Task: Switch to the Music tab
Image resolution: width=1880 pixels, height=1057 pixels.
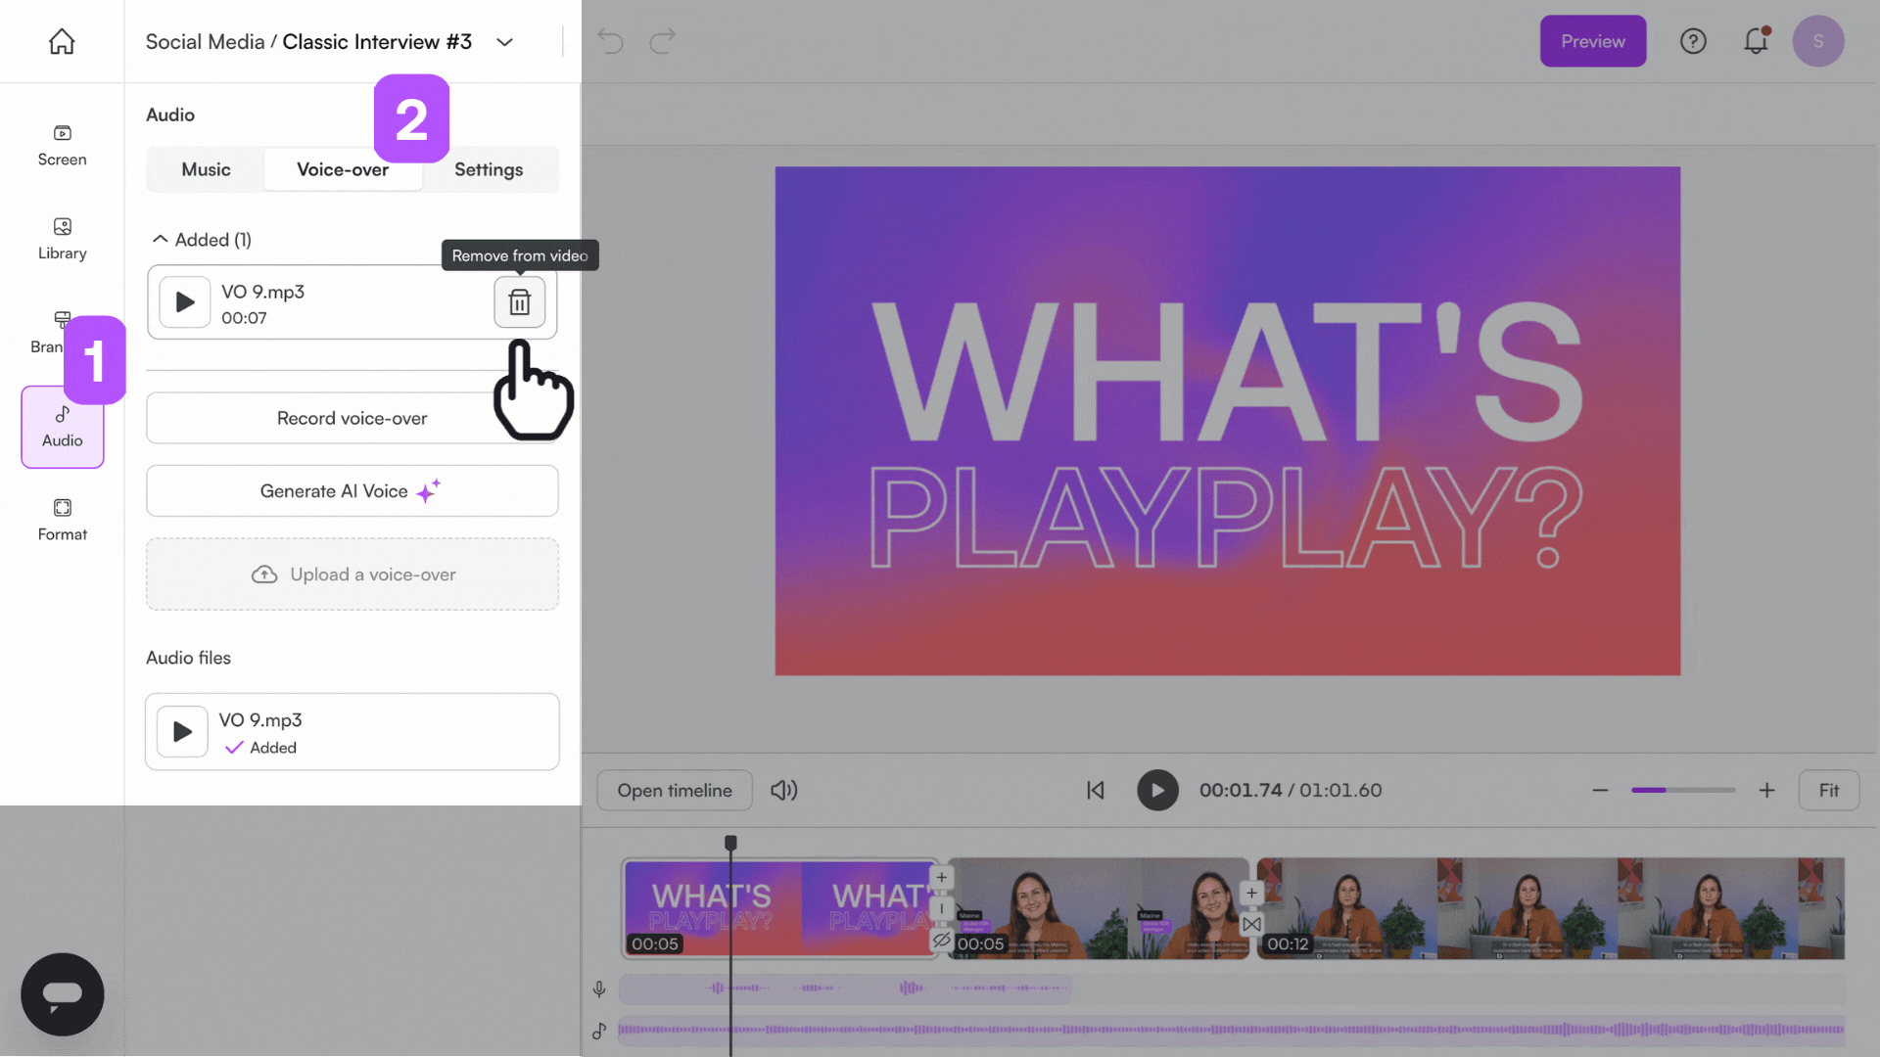Action: 206,169
